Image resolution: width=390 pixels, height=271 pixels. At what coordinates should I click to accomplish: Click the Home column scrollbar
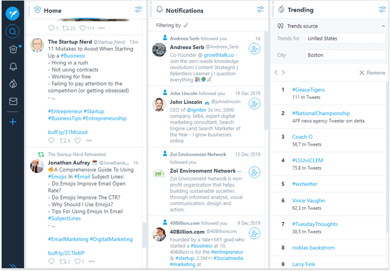click(x=144, y=235)
